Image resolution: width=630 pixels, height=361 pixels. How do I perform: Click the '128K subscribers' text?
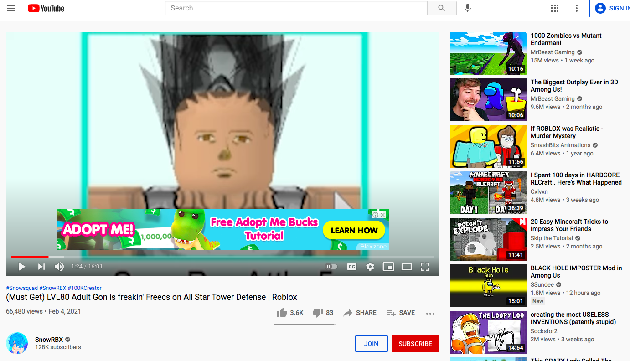58,347
